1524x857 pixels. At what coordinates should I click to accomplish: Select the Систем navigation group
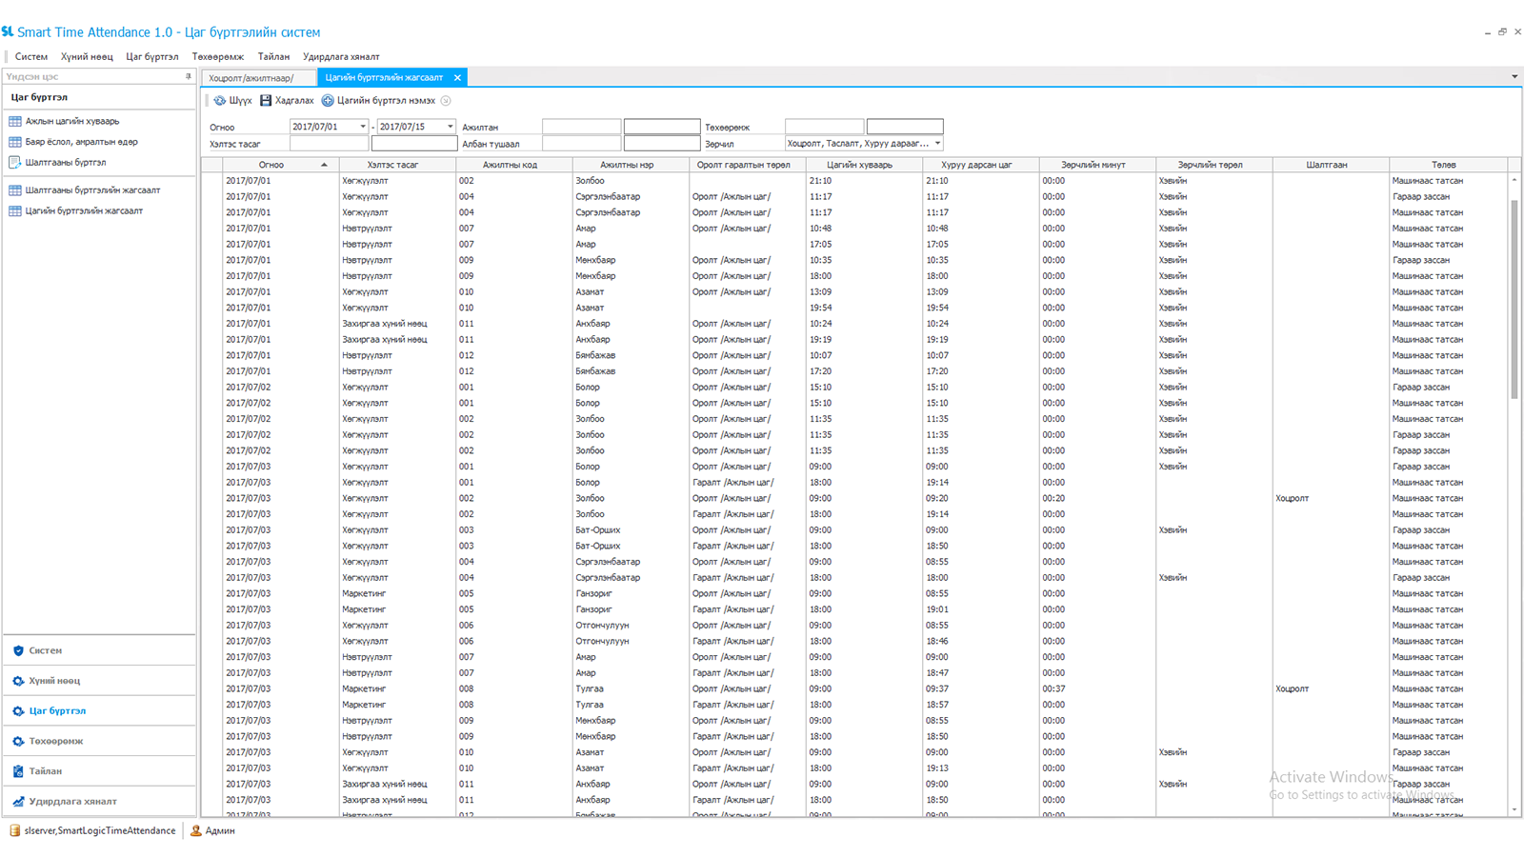[99, 650]
